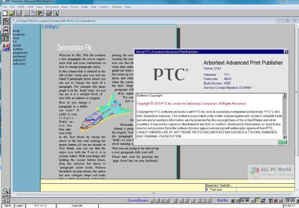Save the document with the floppy disk icon

pyautogui.click(x=19, y=13)
